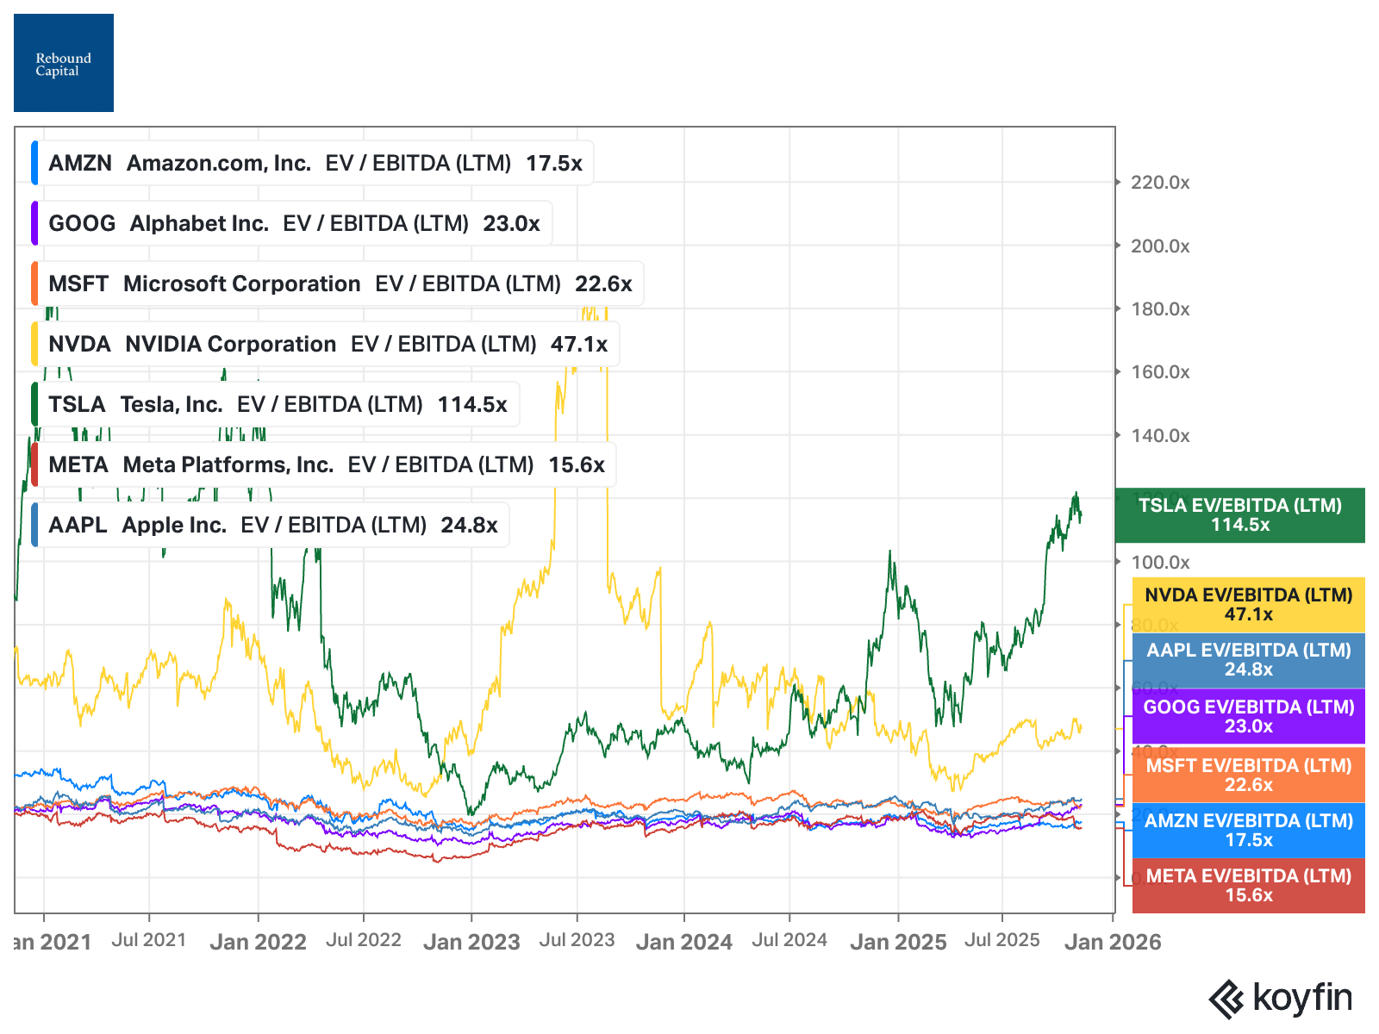Click the META EV/EBITDA 15.6x value tag
Viewport: 1379px width, 1034px height.
1249,886
